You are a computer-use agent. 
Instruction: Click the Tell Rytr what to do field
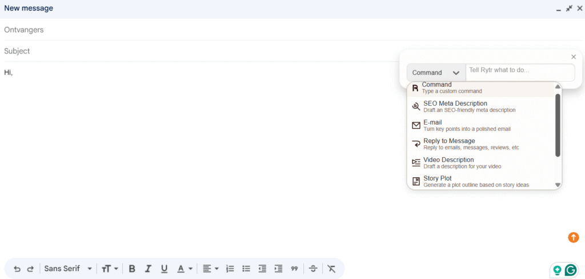[x=520, y=73]
